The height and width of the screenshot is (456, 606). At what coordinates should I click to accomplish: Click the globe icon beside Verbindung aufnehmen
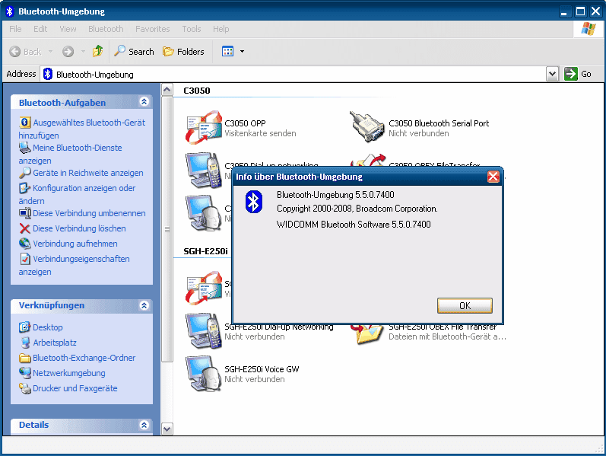(25, 244)
